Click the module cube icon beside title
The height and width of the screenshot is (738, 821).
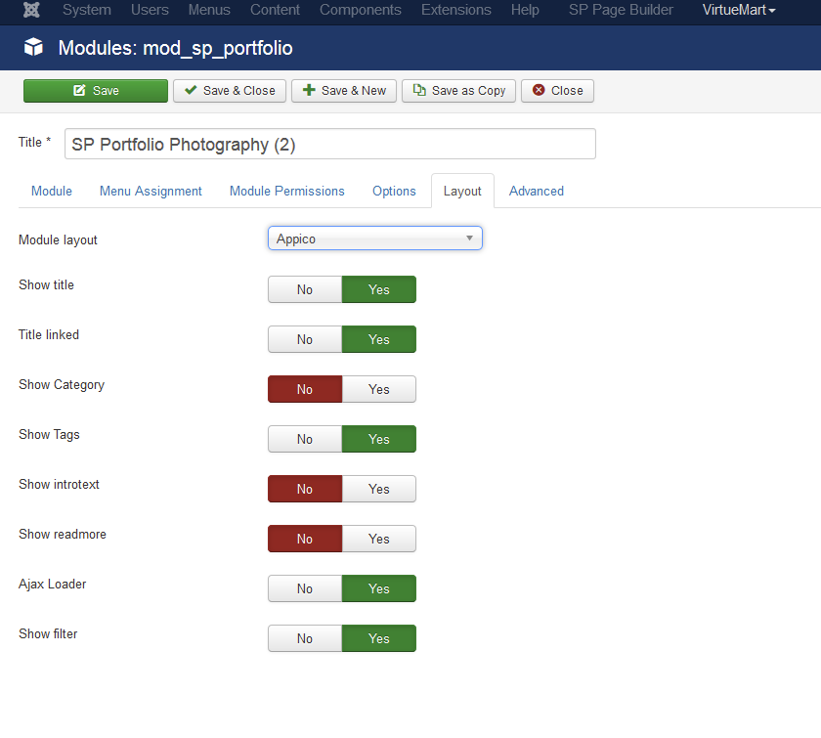(34, 48)
